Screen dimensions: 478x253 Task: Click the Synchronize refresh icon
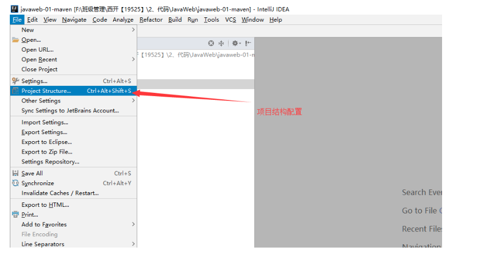15,183
